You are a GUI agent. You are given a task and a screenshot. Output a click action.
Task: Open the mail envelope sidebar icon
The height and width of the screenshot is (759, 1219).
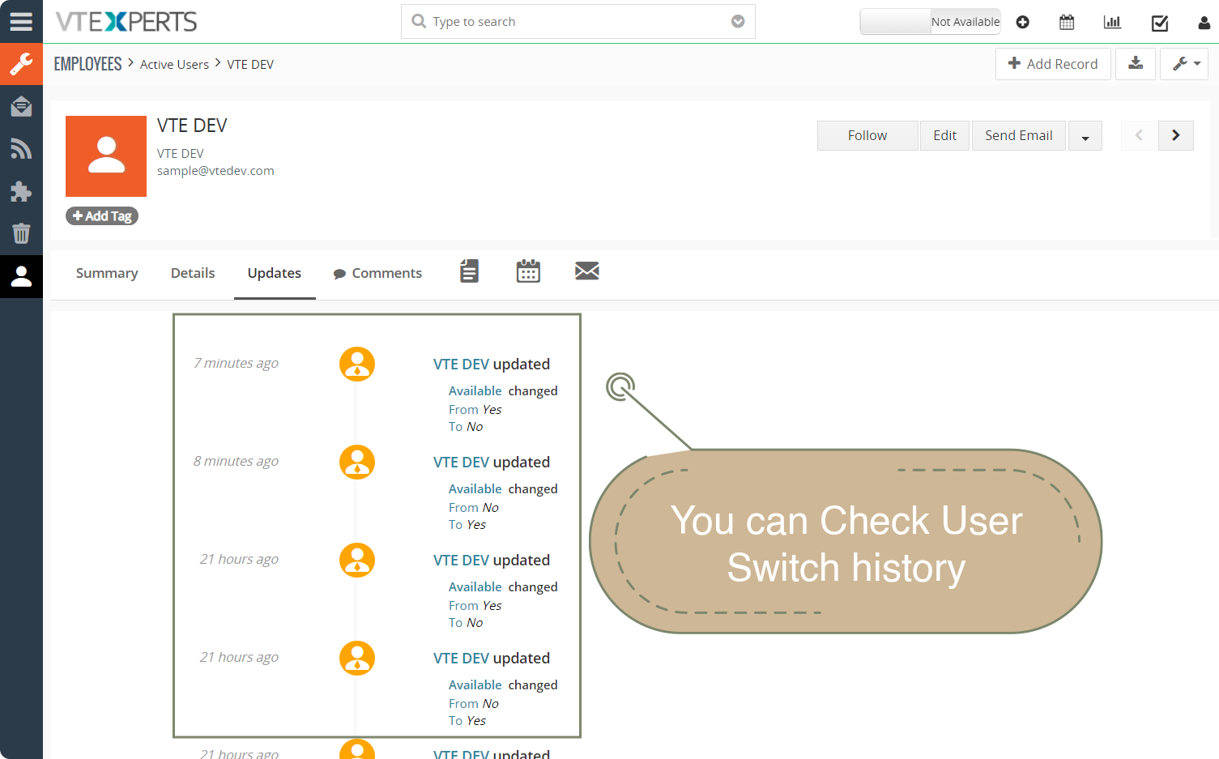pos(21,106)
